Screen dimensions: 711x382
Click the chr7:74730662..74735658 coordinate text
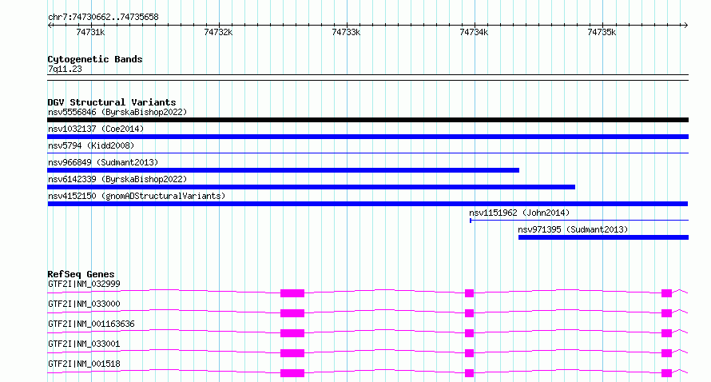pyautogui.click(x=103, y=18)
